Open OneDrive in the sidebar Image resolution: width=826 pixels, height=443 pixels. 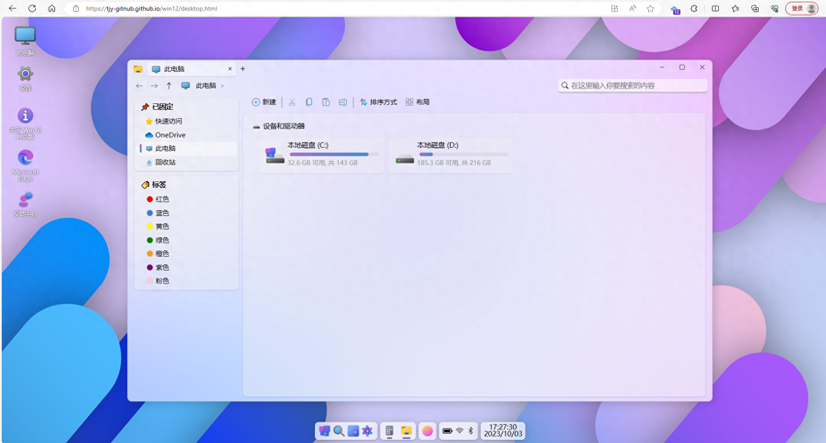coord(187,135)
